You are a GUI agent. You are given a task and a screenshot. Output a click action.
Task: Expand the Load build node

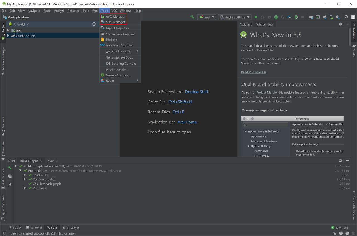(x=25, y=175)
